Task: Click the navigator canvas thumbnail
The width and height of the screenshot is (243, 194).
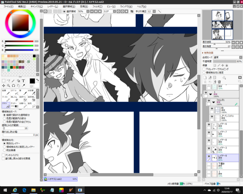Action: (222, 25)
